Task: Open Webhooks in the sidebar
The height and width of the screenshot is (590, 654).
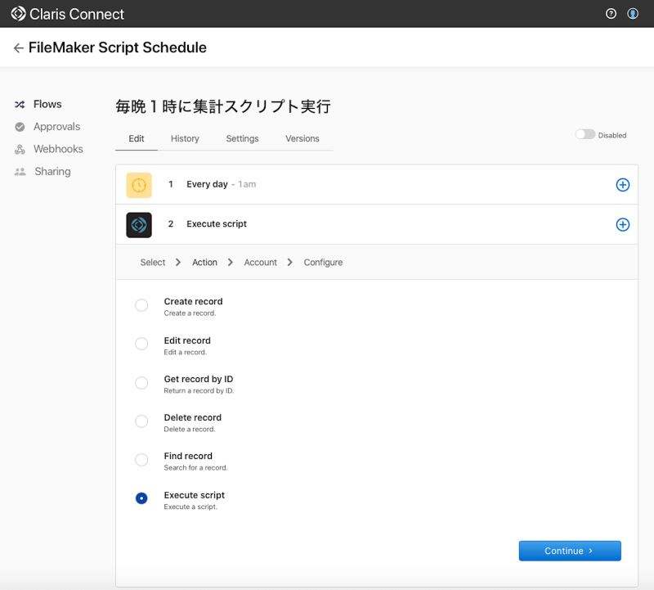Action: (x=58, y=149)
